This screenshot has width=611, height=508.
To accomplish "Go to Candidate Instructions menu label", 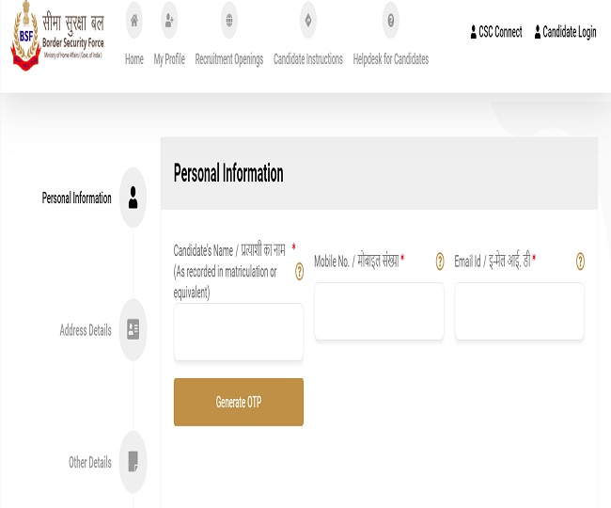I will 307,59.
